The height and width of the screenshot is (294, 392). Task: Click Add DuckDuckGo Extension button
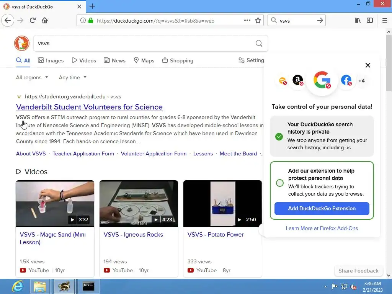tap(322, 209)
